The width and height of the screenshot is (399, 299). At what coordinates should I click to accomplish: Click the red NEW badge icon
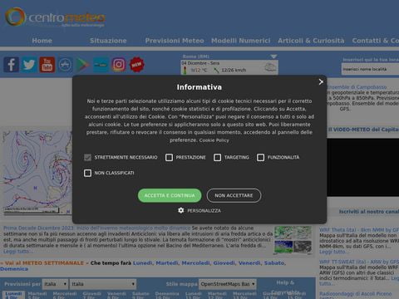tap(137, 65)
